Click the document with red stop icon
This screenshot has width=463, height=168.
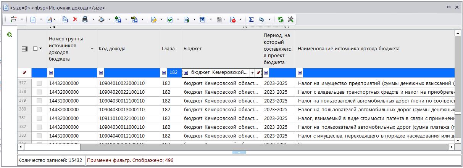coord(233,19)
